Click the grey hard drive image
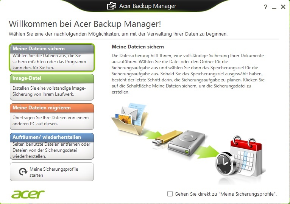 click(x=186, y=143)
